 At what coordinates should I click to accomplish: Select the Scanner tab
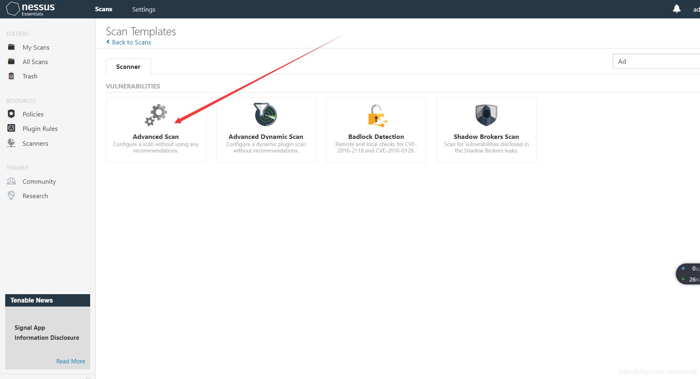pos(128,66)
